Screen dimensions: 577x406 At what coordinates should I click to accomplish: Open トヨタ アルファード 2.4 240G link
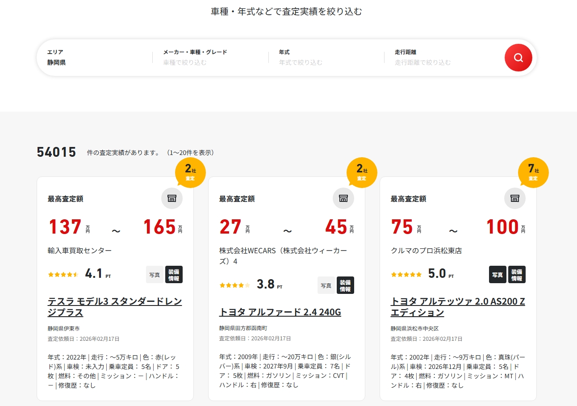(280, 312)
